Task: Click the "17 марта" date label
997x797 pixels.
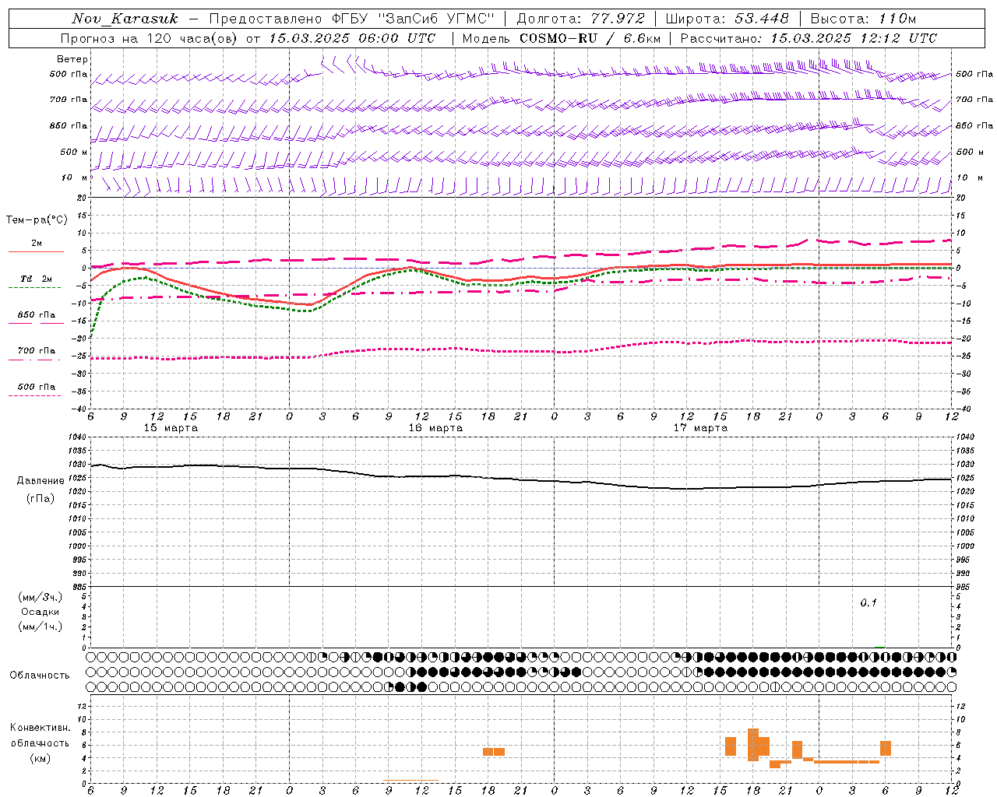Action: click(700, 428)
